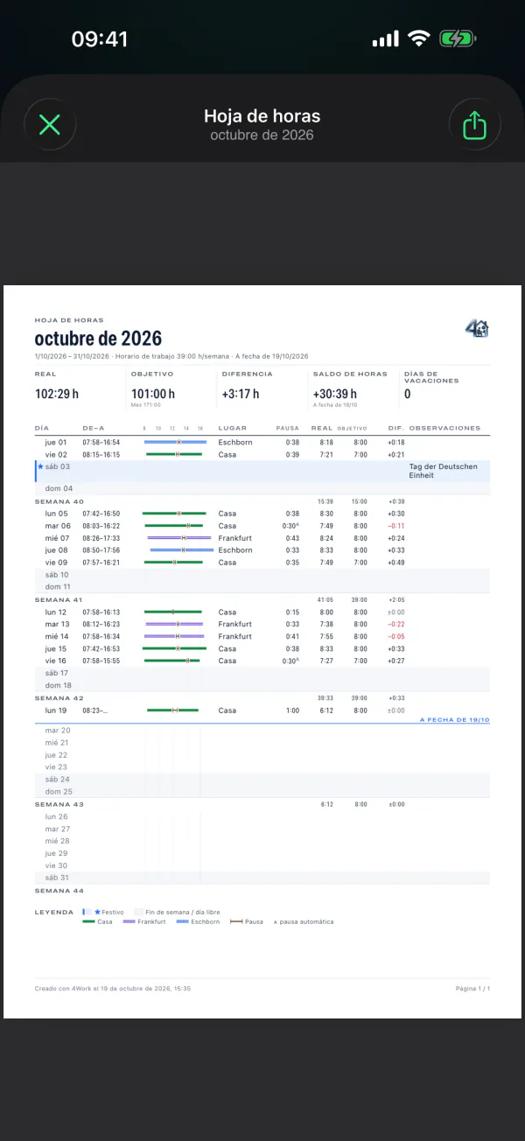Tap the green share icon

coord(473,125)
